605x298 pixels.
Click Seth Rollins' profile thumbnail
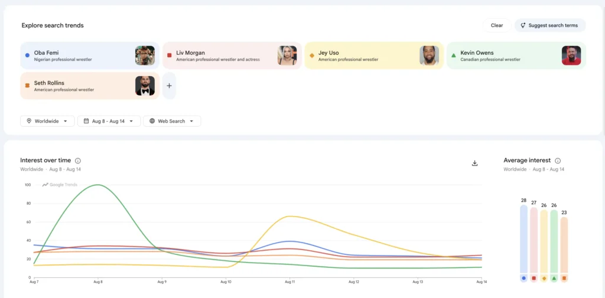[x=145, y=86]
